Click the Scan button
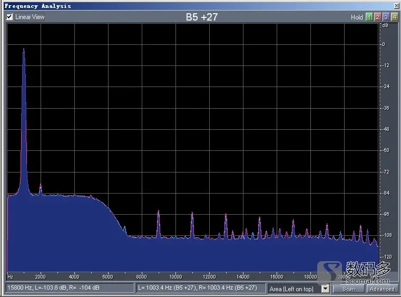Screen dimensions: 401x297 coord(349,289)
